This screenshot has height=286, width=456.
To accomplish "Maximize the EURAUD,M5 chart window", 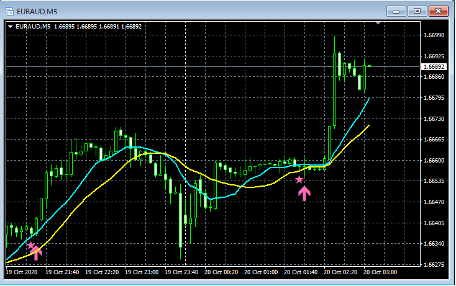I will coord(417,11).
